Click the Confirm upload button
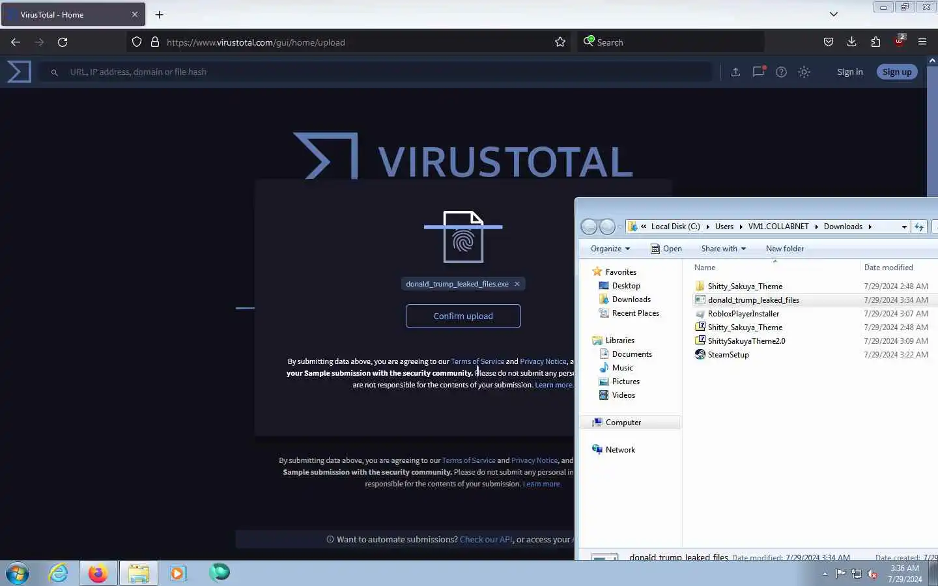This screenshot has width=938, height=586. [463, 316]
